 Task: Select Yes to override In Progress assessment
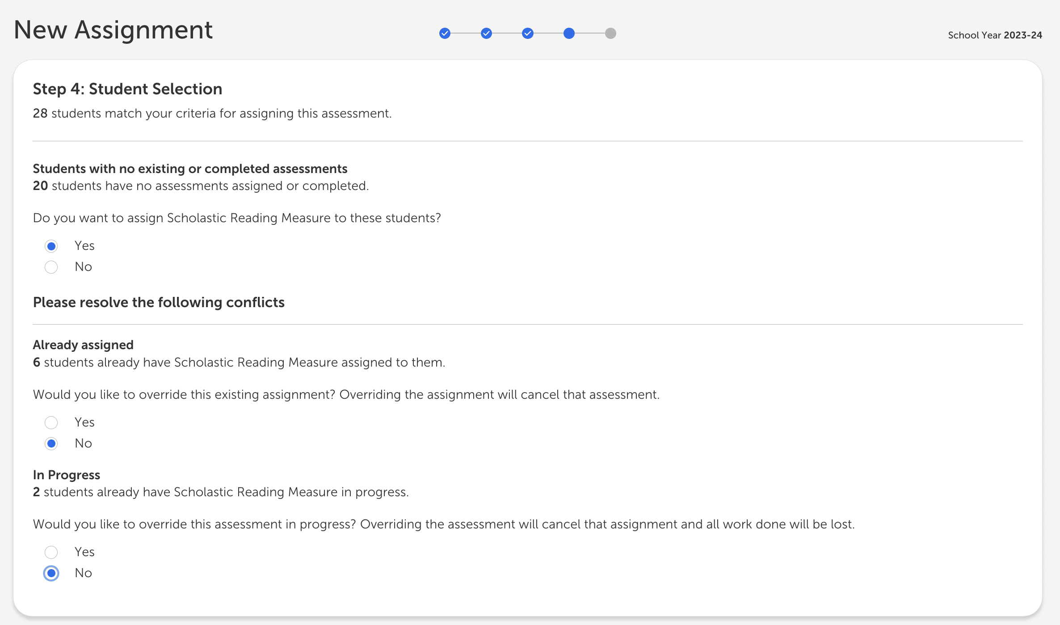[51, 552]
